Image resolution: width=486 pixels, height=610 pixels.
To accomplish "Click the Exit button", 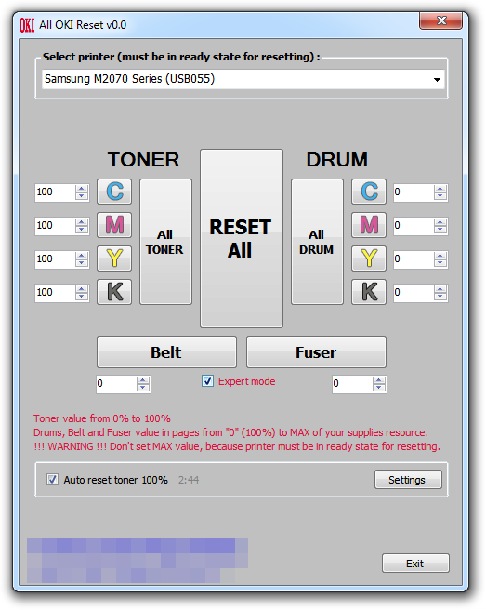I will 415,563.
